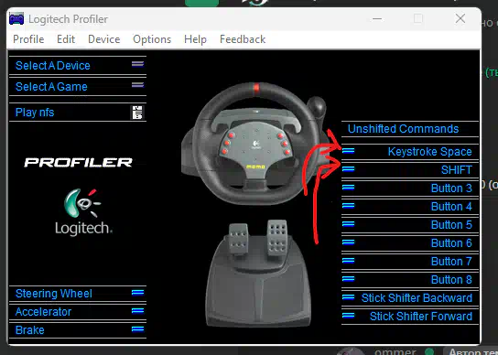Viewport: 498px width, 355px height.
Task: Click the Logitech Profiler gamepad title icon
Action: [16, 18]
